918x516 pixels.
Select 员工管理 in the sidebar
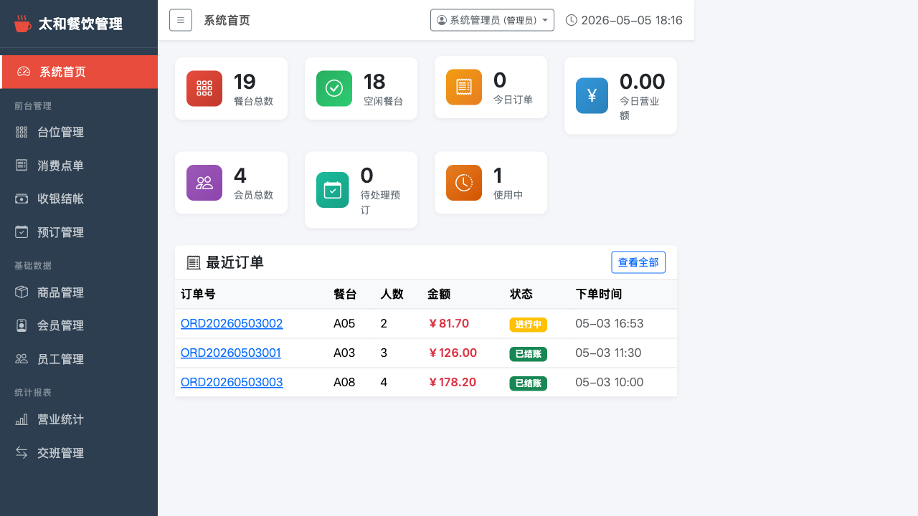(x=79, y=359)
